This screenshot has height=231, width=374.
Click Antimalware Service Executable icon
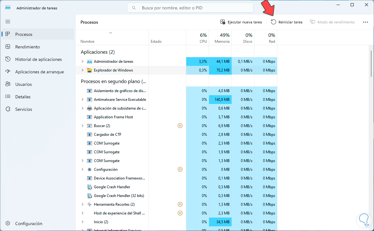[90, 100]
